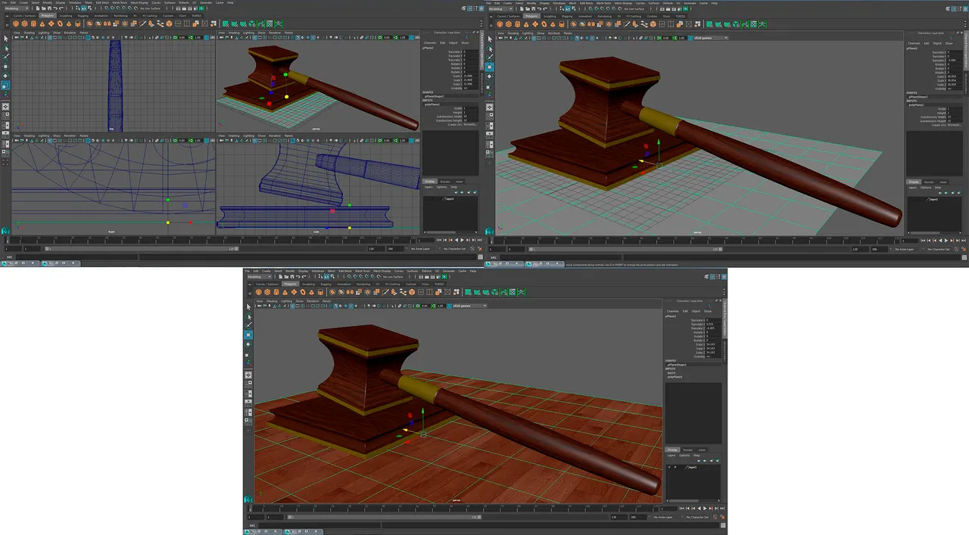Pick the Paint Selection tool in the top-left window's toolbox
Viewport: 969px width, 535px height.
pyautogui.click(x=5, y=57)
